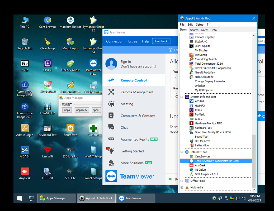274x211 pixels.
Task: Open the Mount Apps desktop icon
Action: pyautogui.click(x=70, y=44)
